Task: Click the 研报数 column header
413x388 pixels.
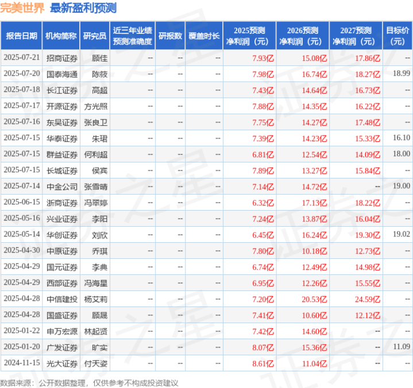Action: pyautogui.click(x=170, y=36)
